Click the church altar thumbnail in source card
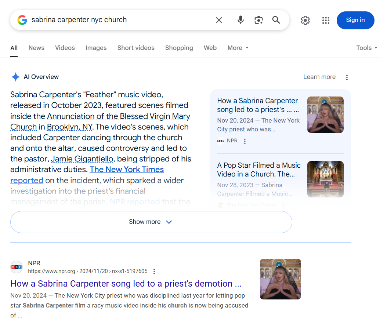The height and width of the screenshot is (331, 380). click(325, 179)
